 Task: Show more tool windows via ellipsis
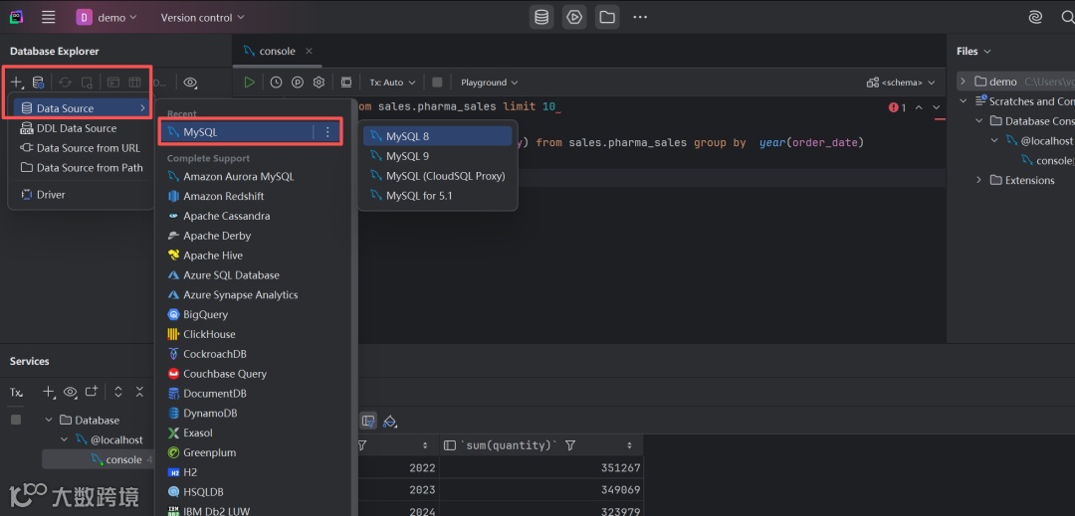[640, 17]
